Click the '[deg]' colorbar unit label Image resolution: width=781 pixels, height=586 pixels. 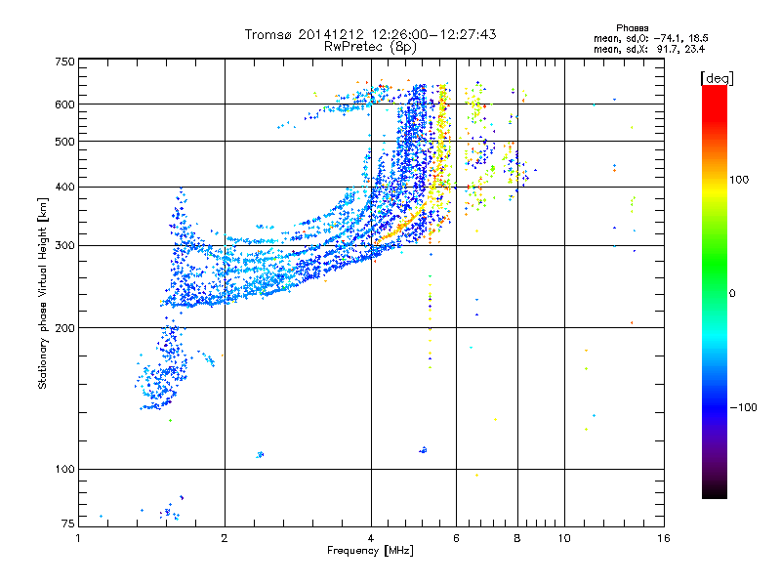point(717,78)
